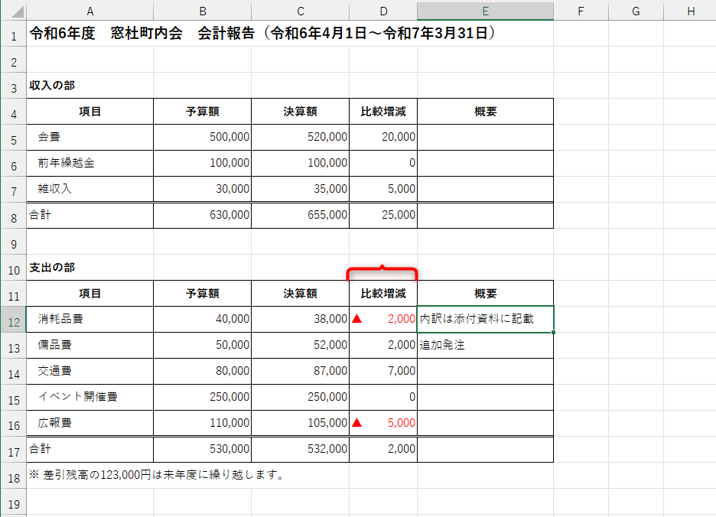Image resolution: width=716 pixels, height=517 pixels.
Task: Select the 会費 item cell
Action: (90, 138)
